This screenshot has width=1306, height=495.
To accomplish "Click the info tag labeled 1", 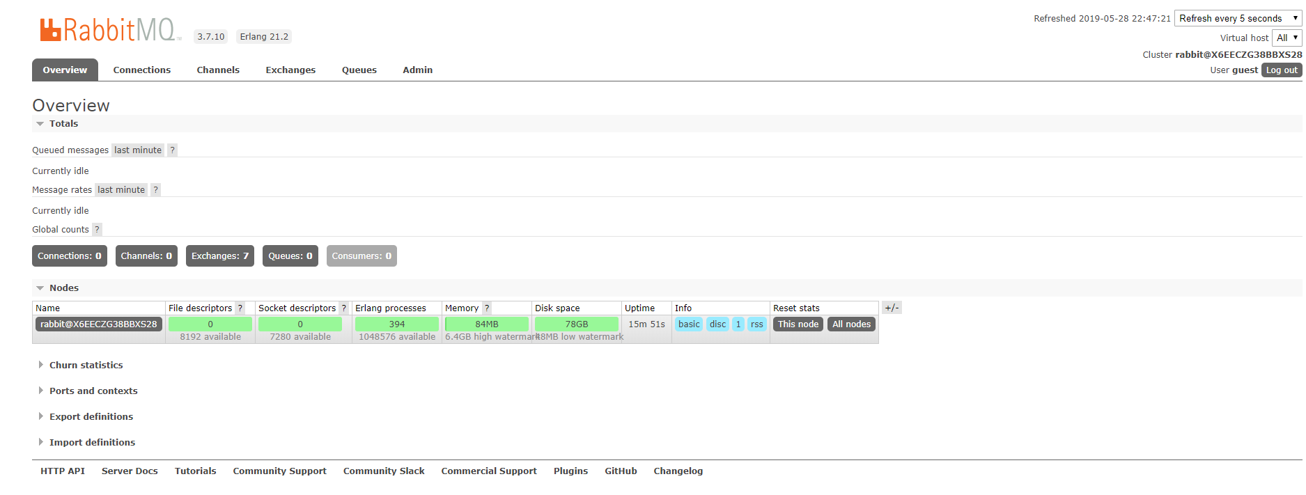I will point(738,324).
